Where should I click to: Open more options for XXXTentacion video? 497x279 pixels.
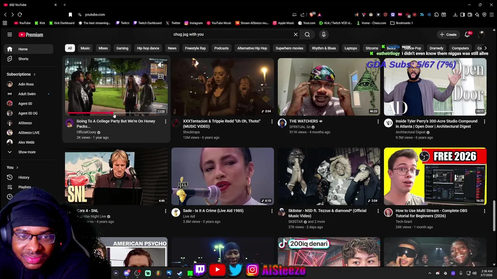click(x=272, y=122)
